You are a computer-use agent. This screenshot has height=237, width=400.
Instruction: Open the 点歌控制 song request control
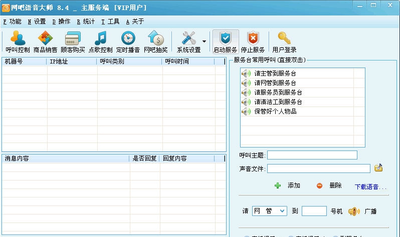point(101,41)
